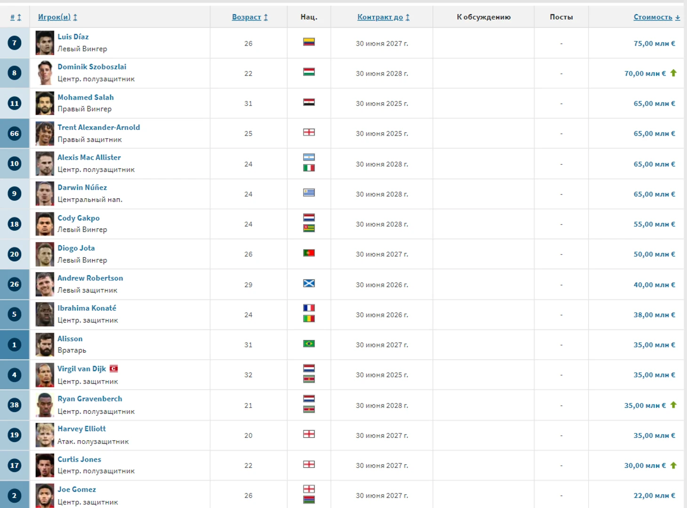
Task: Open Trent Alexander-Arnold player link
Action: pos(99,128)
